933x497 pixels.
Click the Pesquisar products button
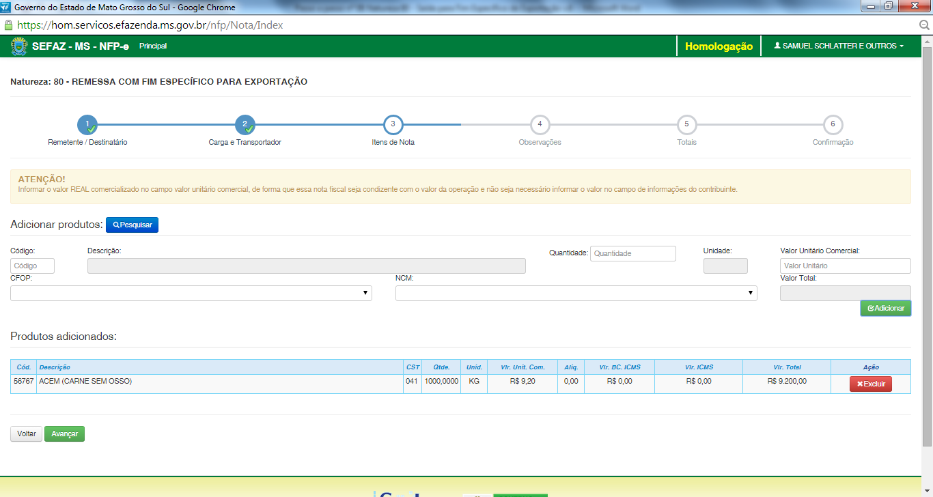pyautogui.click(x=132, y=225)
